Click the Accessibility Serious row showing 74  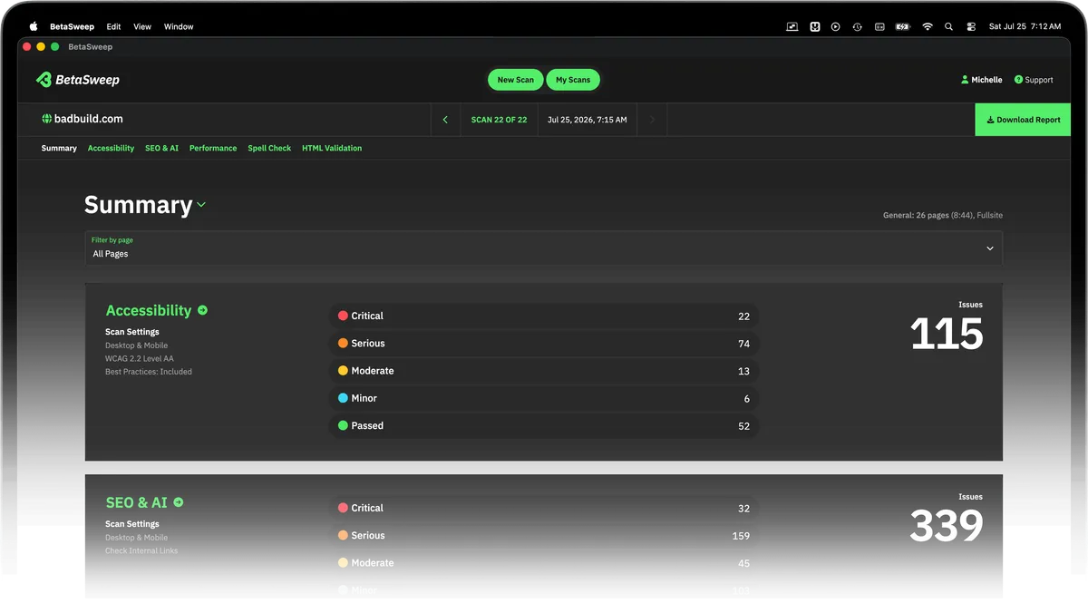[x=544, y=343]
